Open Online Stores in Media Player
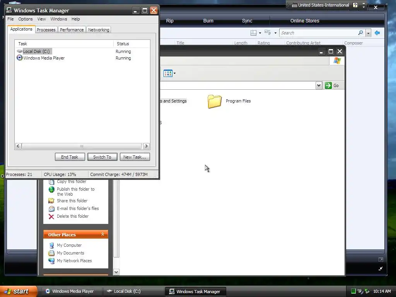Viewport: 396px width, 297px height. click(x=305, y=21)
